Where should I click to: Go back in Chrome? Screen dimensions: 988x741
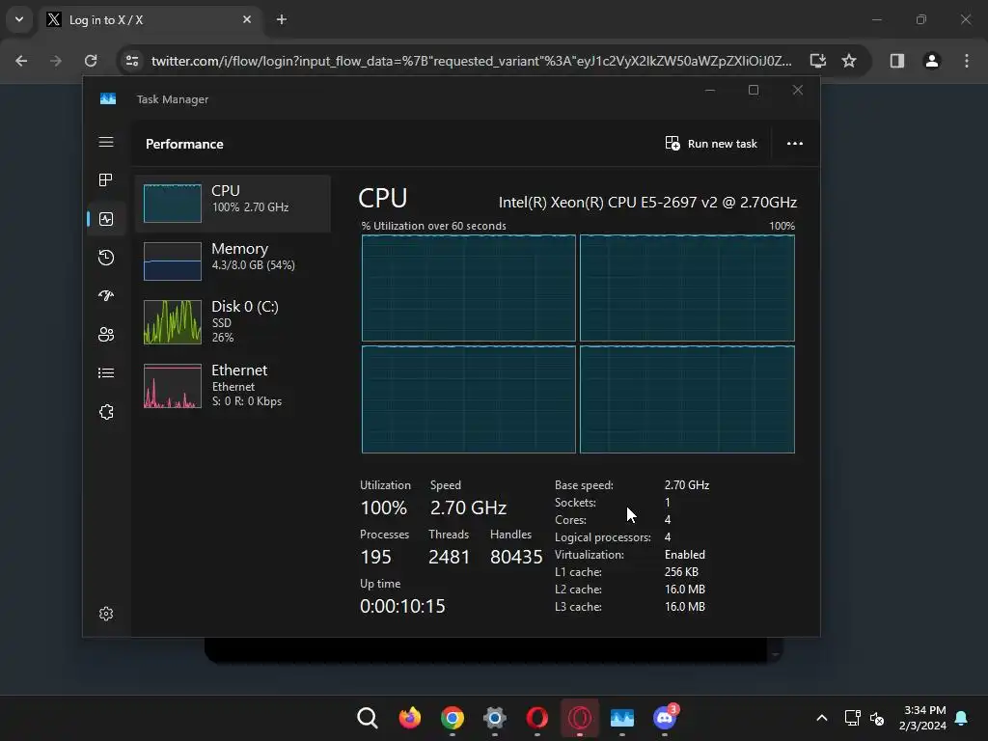(21, 61)
